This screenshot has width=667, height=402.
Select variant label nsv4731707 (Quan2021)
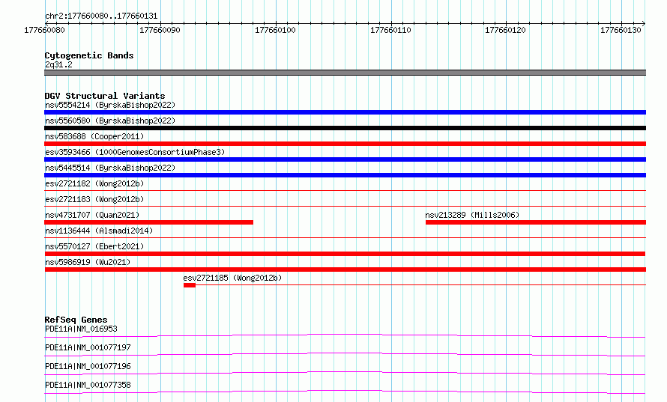click(92, 215)
